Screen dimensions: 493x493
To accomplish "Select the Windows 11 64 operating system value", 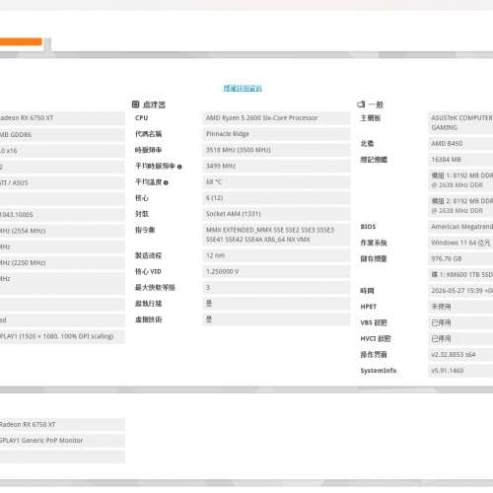I will 460,243.
